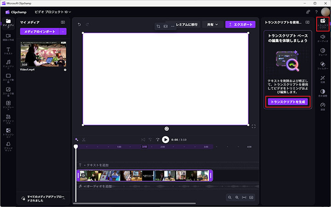The height and width of the screenshot is (207, 331).
Task: Click the fit/fill icon in floating toolbar
Action: (165, 26)
